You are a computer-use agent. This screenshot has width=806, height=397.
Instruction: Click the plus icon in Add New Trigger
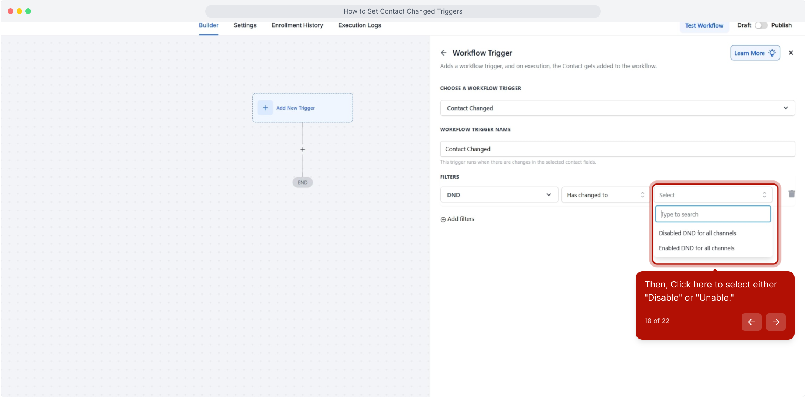pyautogui.click(x=265, y=108)
